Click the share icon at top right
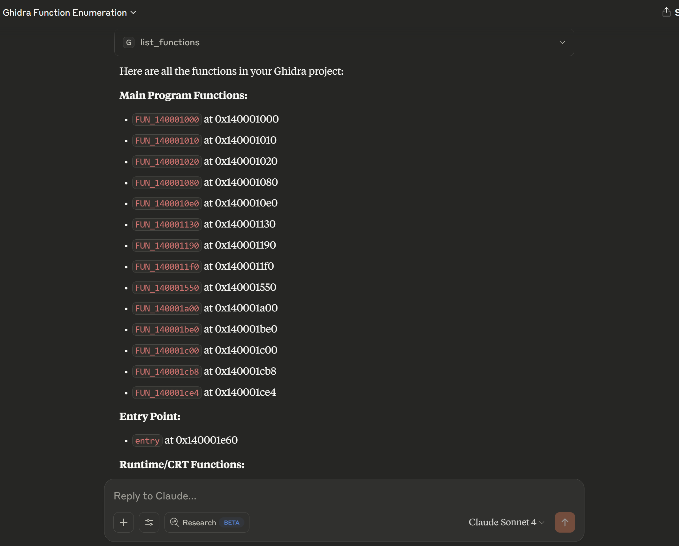The width and height of the screenshot is (679, 546). pyautogui.click(x=666, y=12)
